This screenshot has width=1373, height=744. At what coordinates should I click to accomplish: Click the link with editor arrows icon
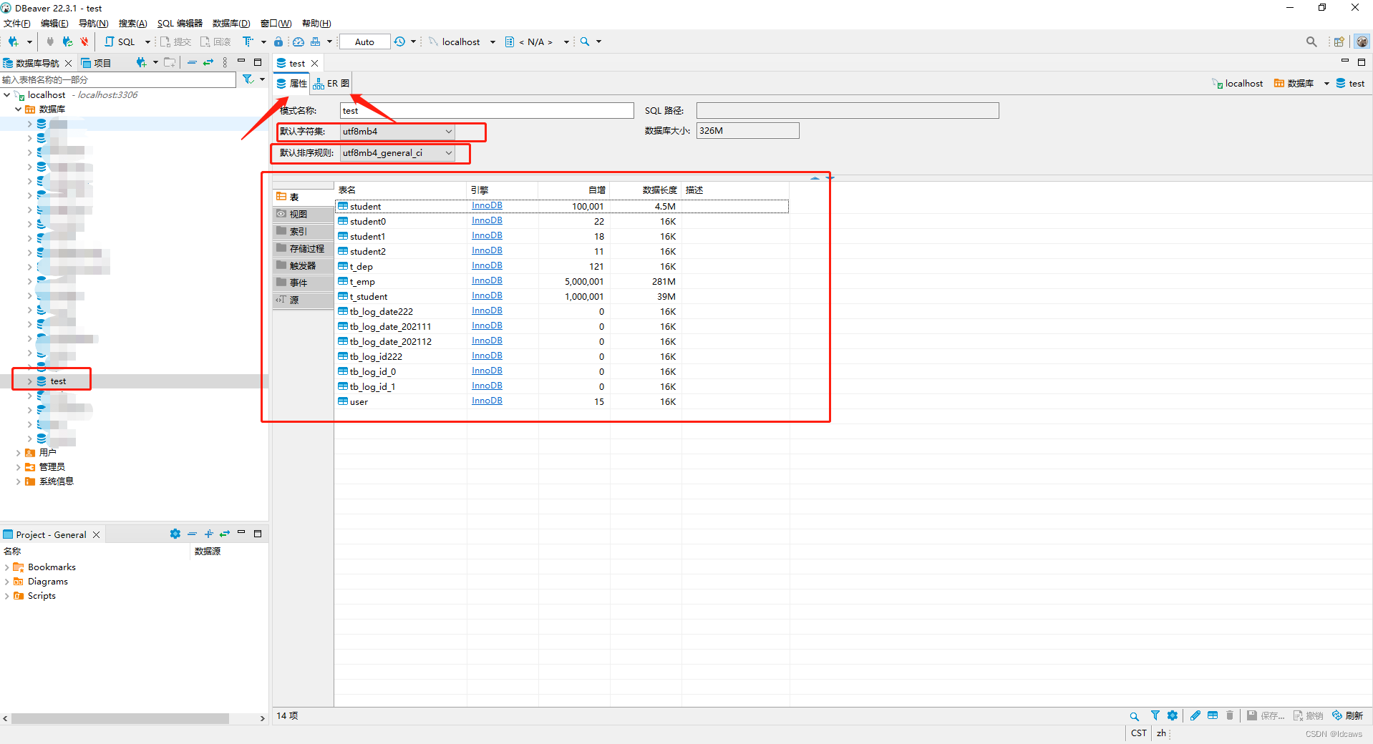click(208, 62)
